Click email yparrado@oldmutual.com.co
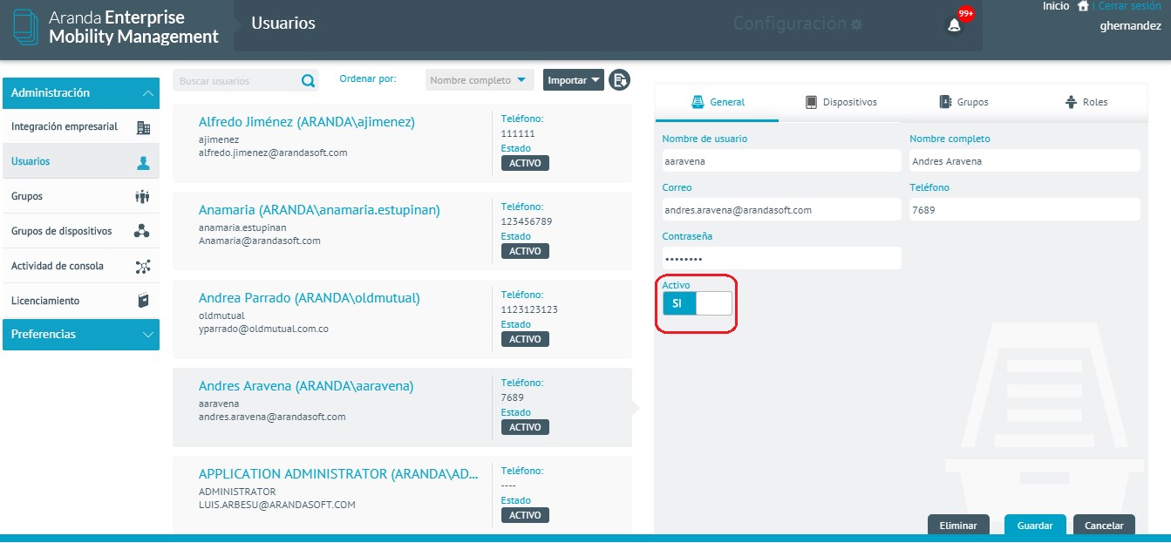 [x=263, y=329]
